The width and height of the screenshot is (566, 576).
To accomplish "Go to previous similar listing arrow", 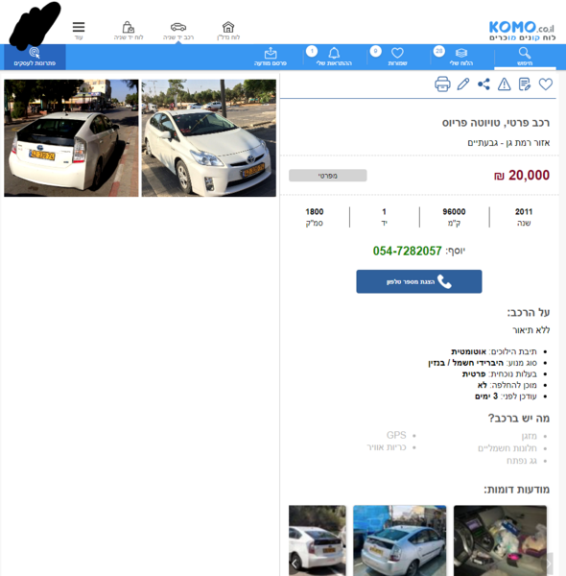I will pyautogui.click(x=294, y=564).
